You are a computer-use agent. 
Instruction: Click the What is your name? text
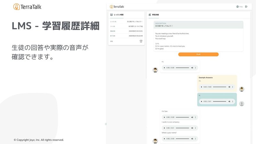coord(169,133)
